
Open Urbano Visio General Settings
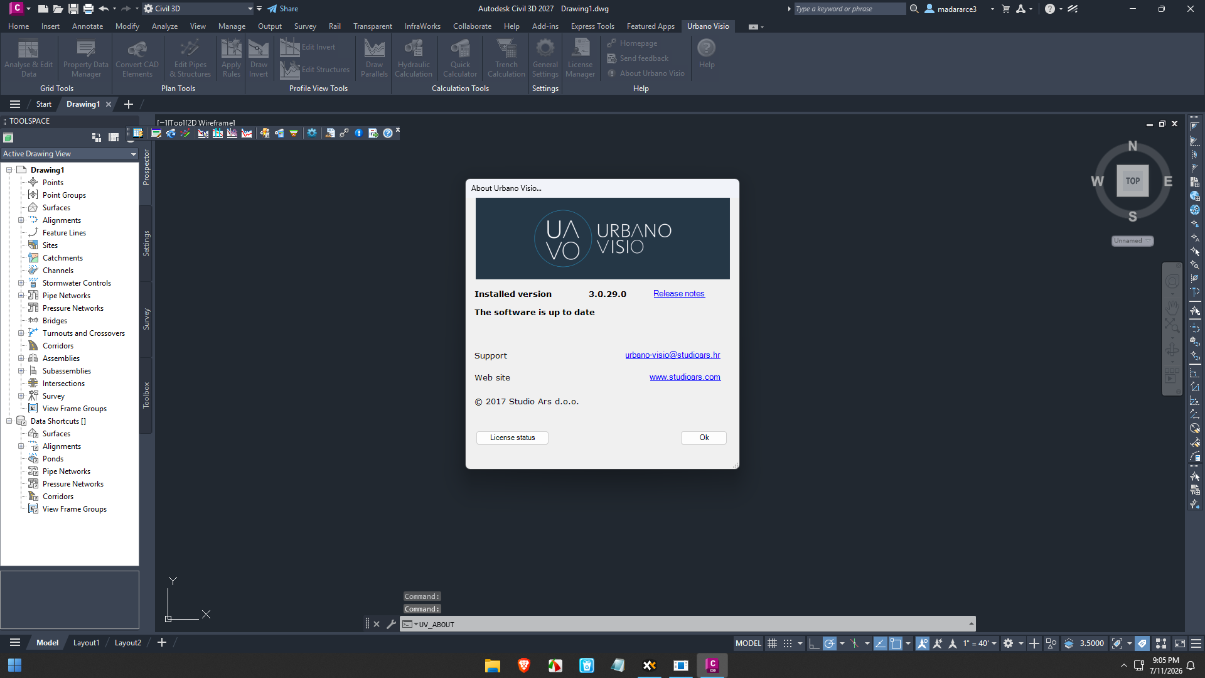pyautogui.click(x=545, y=58)
